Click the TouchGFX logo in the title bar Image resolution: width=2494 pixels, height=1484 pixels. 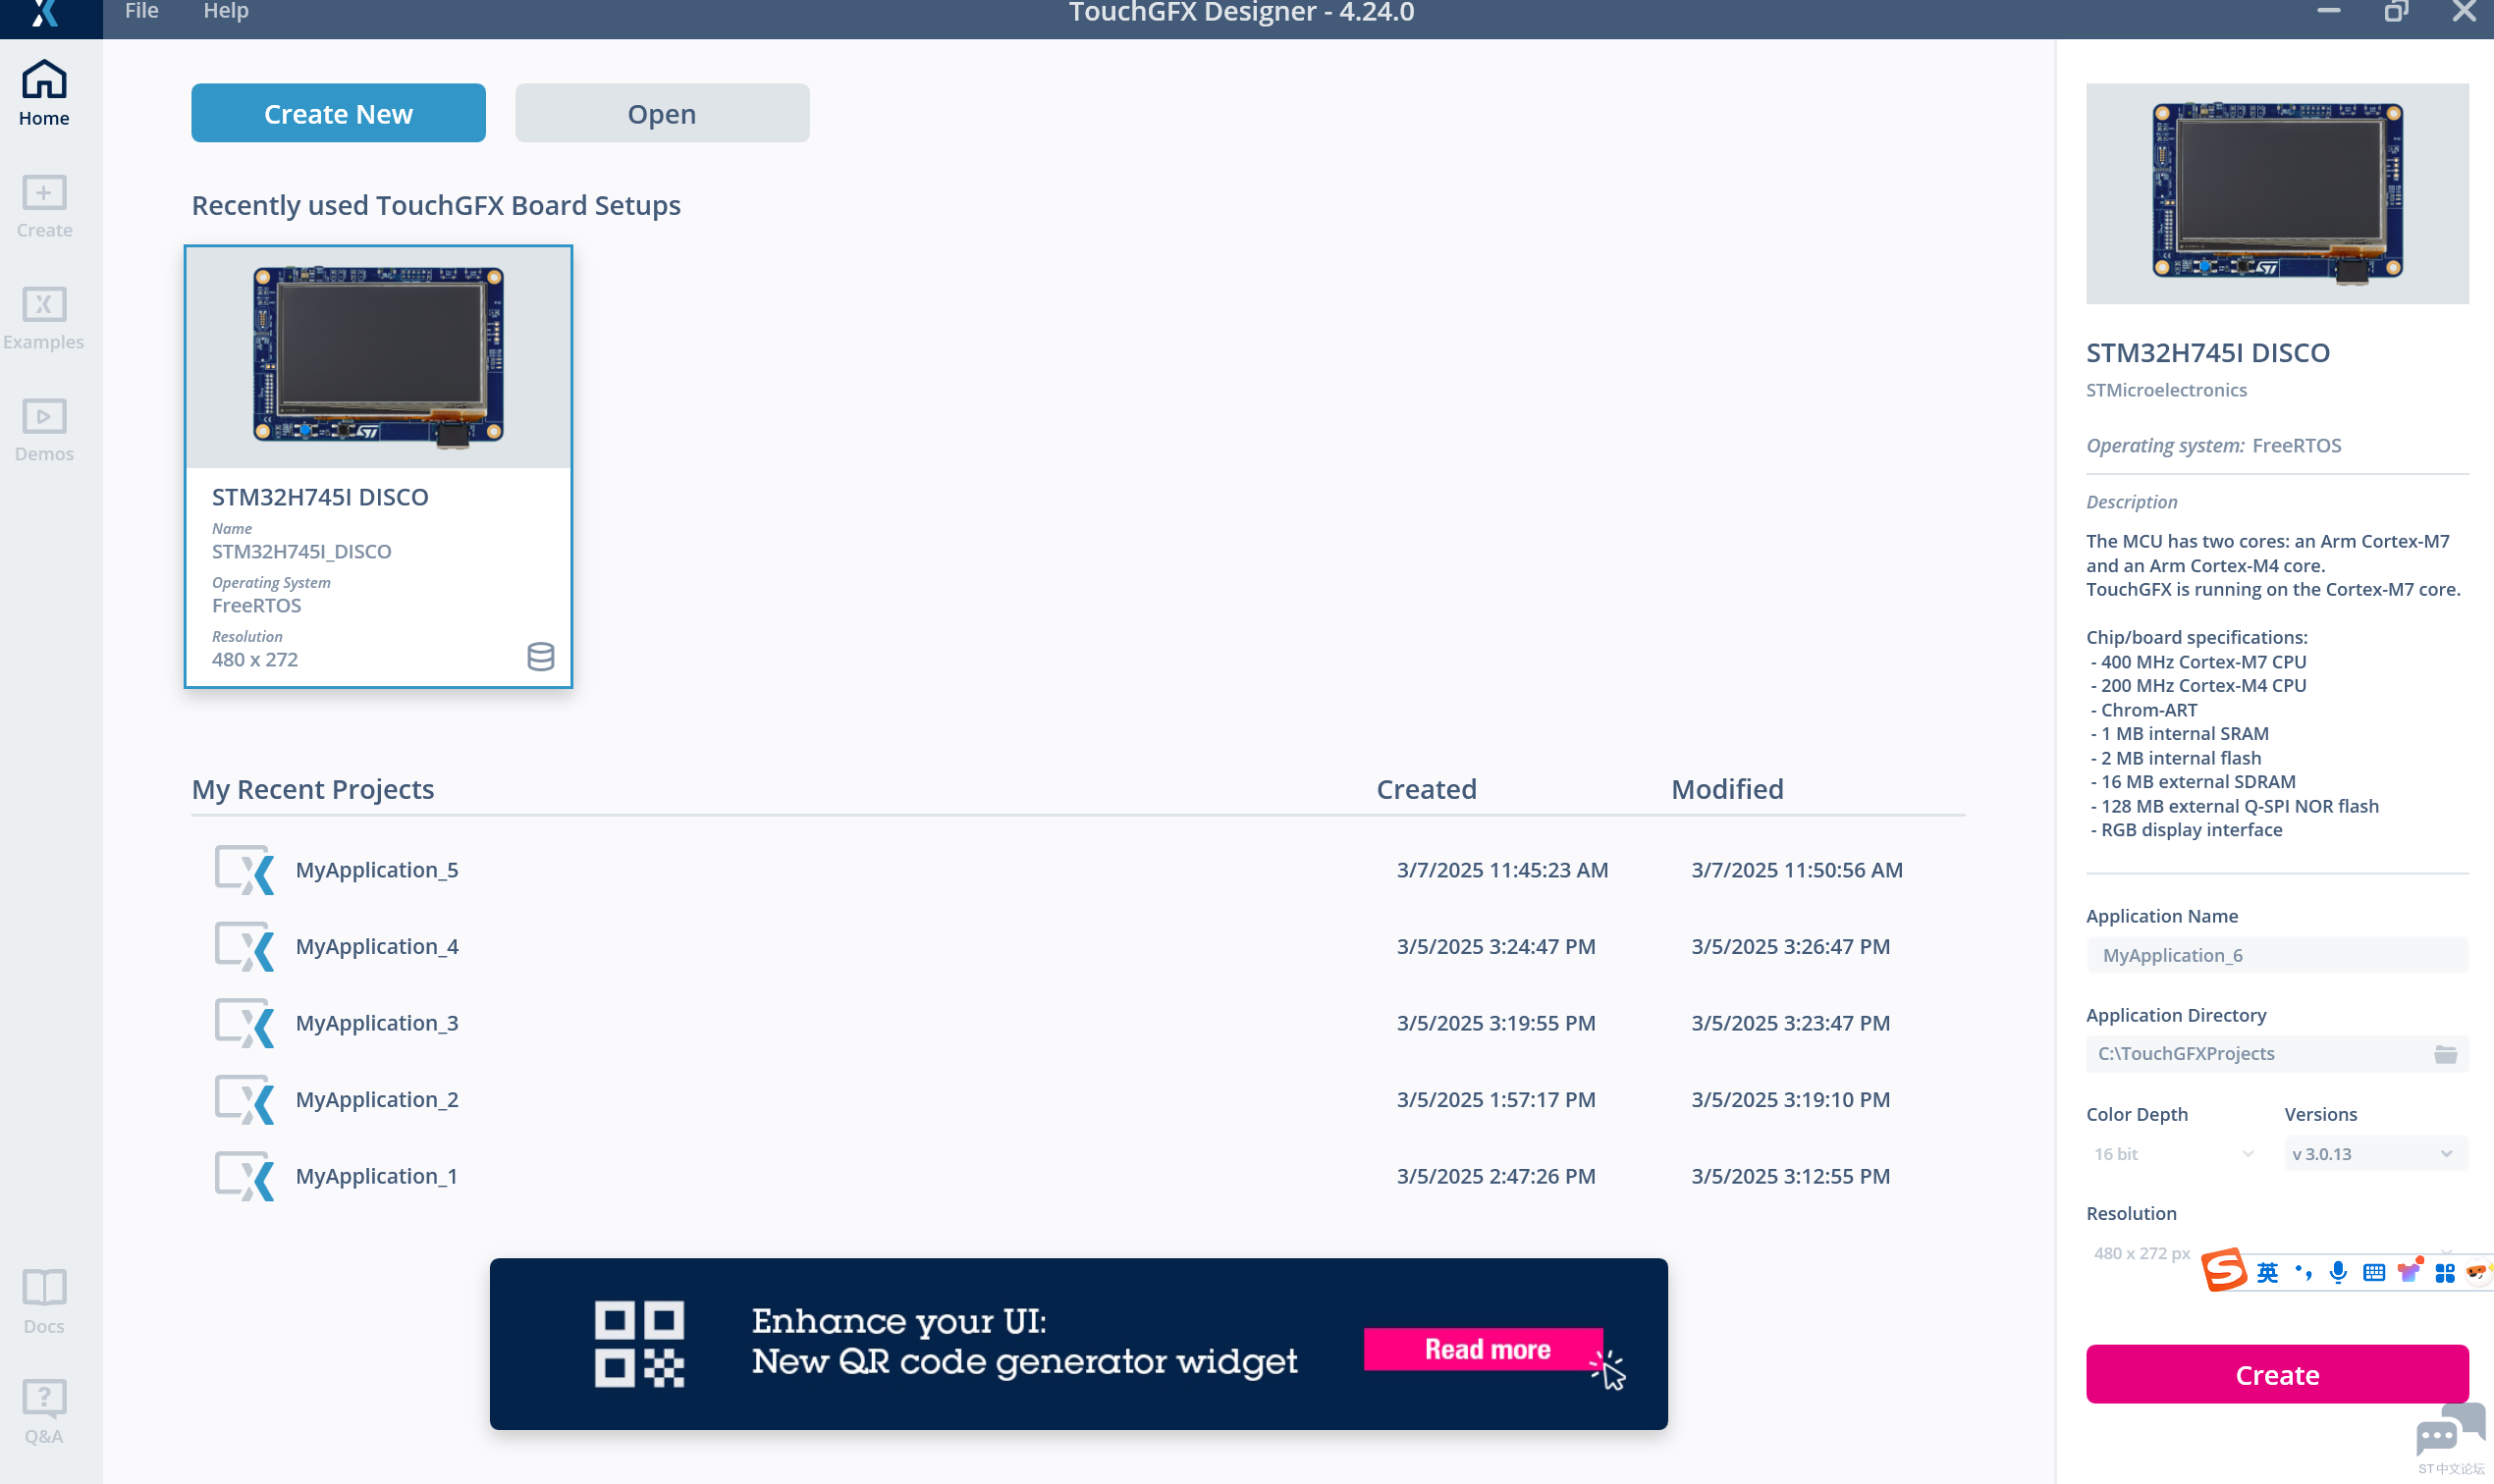tap(44, 13)
